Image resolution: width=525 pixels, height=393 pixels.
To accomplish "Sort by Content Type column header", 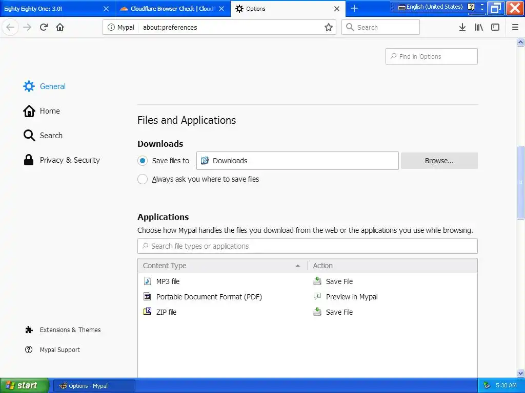I will [223, 266].
